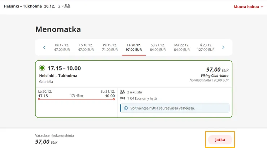Select date Ti 23.12. 127,00 EUR
The width and height of the screenshot is (267, 148).
(x=206, y=47)
